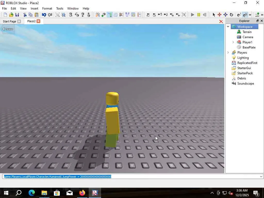Click the Group selection icon
The width and height of the screenshot is (264, 198).
(x=57, y=15)
